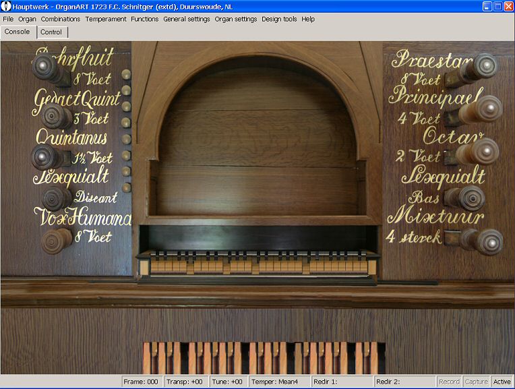This screenshot has height=389, width=515.
Task: Open the File menu
Action: [x=8, y=19]
